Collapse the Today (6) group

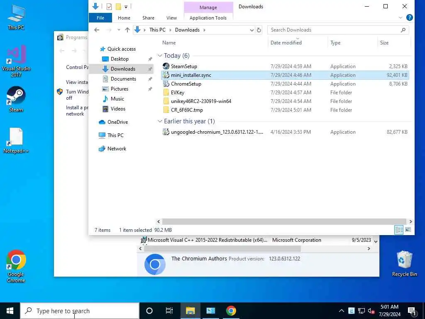pos(160,56)
